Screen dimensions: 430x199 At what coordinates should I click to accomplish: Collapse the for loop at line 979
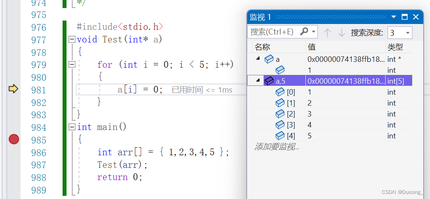click(72, 65)
